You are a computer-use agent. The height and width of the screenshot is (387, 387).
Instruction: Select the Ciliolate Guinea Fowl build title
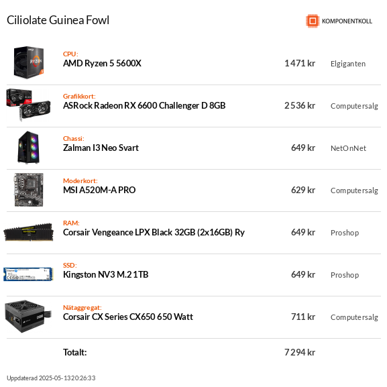point(58,20)
